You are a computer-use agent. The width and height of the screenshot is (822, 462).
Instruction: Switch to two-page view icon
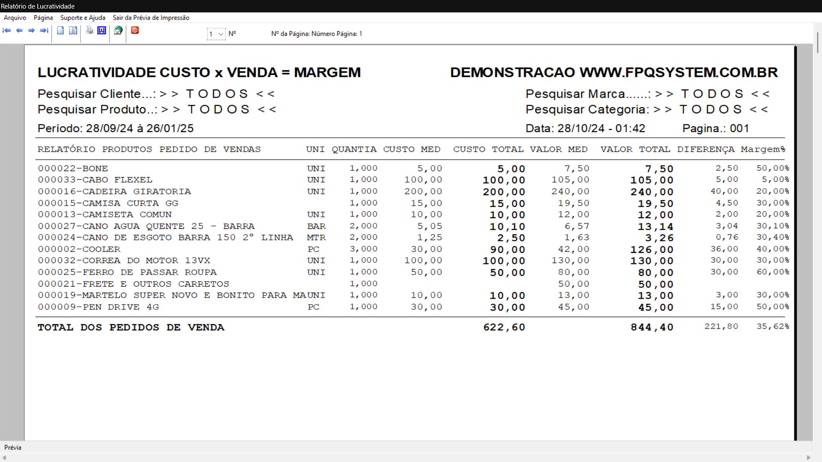pos(73,30)
